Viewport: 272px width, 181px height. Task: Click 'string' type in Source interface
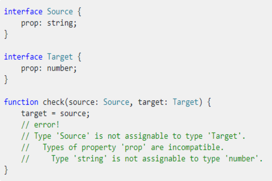click(60, 23)
